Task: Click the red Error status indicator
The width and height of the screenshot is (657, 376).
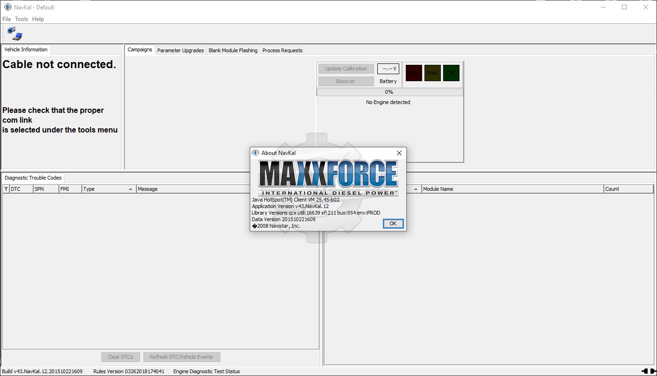Action: [x=413, y=73]
